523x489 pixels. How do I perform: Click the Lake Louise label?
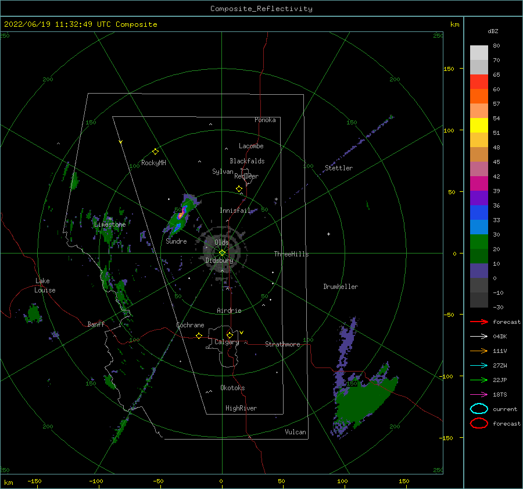(x=45, y=285)
